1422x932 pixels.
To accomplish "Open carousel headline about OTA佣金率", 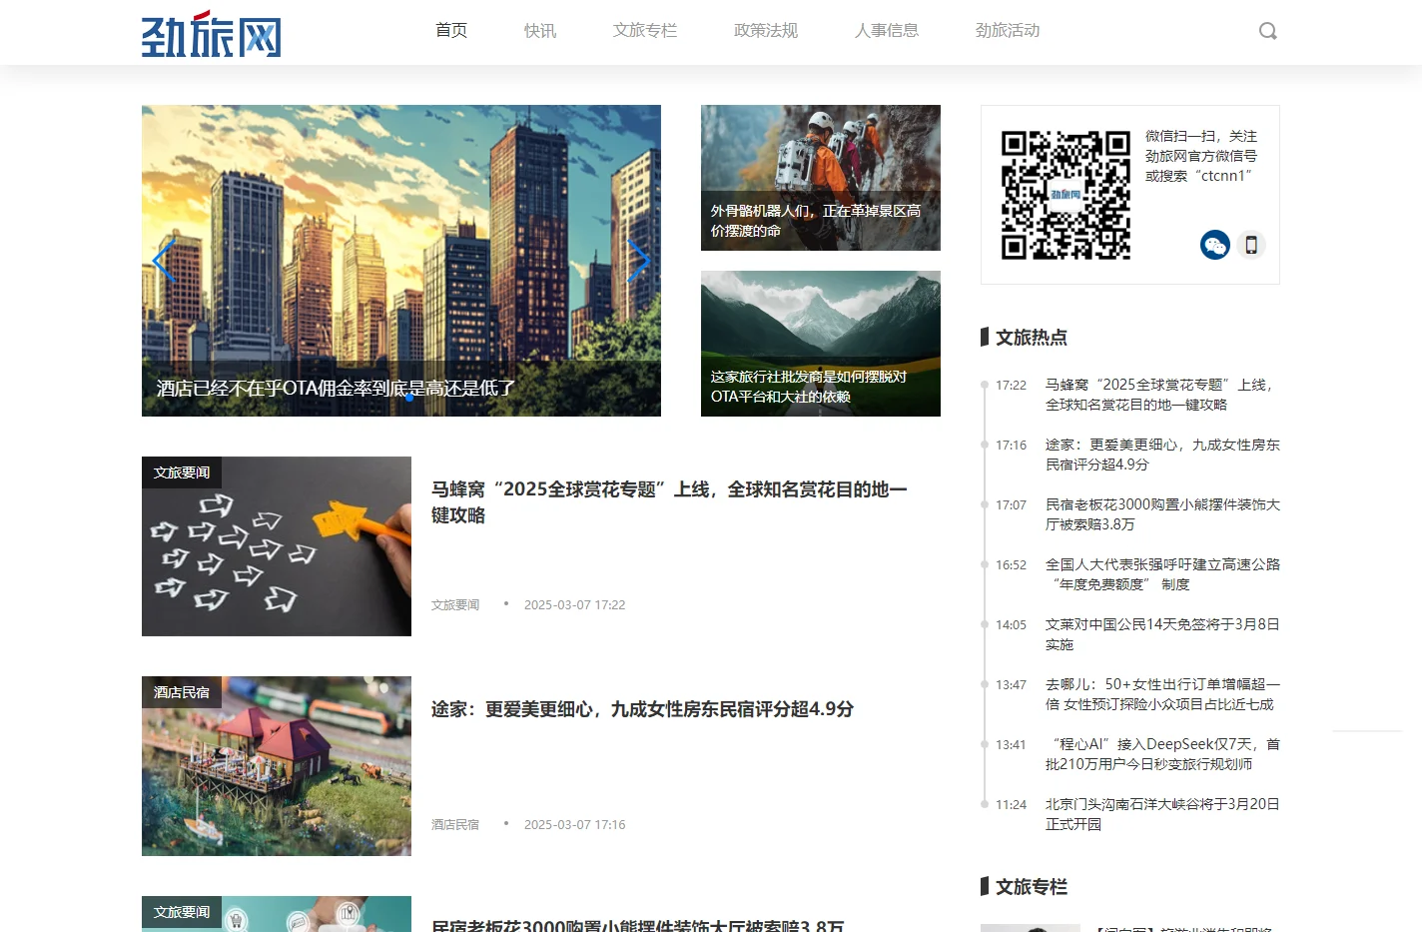I will (x=336, y=388).
